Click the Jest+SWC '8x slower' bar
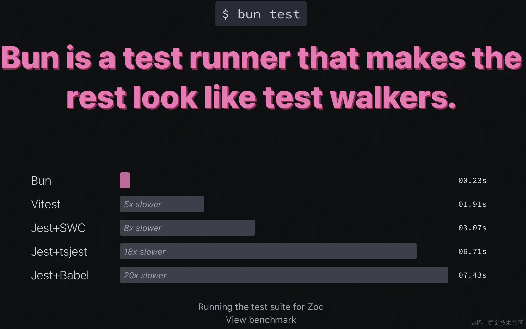 187,228
